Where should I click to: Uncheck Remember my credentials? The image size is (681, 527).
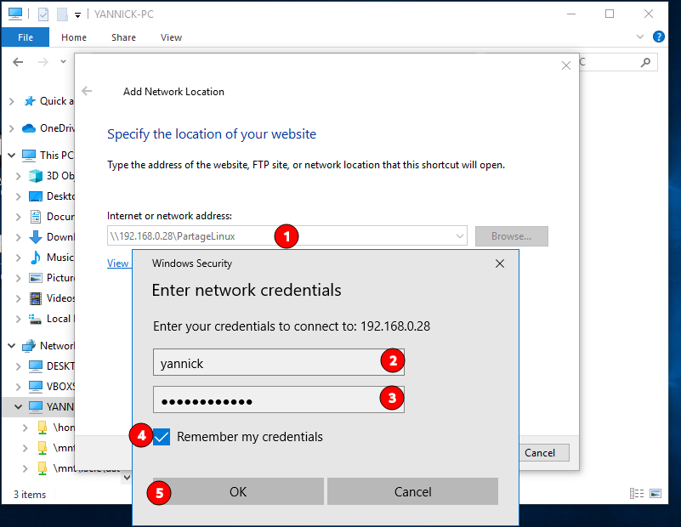pyautogui.click(x=162, y=437)
